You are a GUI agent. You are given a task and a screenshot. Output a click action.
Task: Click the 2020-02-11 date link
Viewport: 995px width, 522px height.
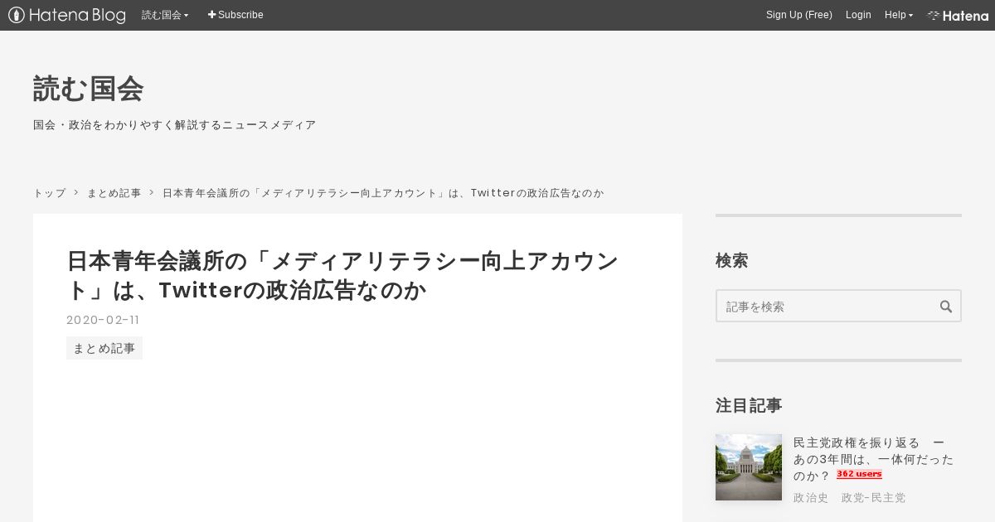point(103,320)
